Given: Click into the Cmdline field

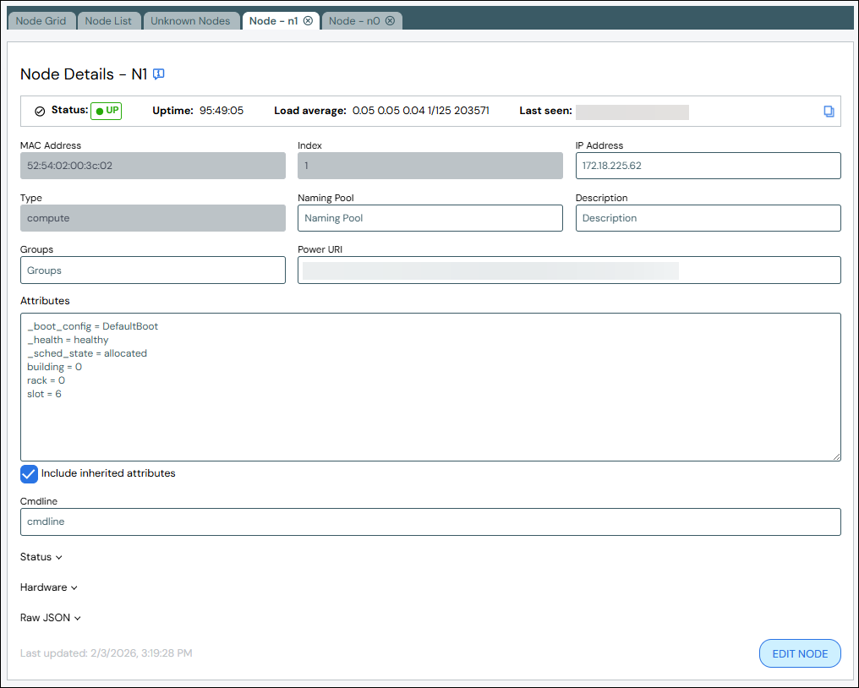Looking at the screenshot, I should point(429,521).
